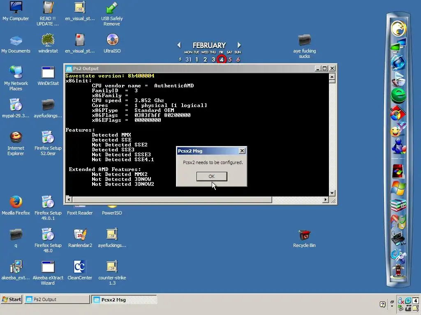Select the akeeba_ext installer icon
421x315 pixels.
(x=16, y=271)
